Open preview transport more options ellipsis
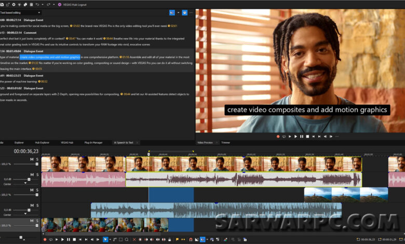 pos(337,137)
